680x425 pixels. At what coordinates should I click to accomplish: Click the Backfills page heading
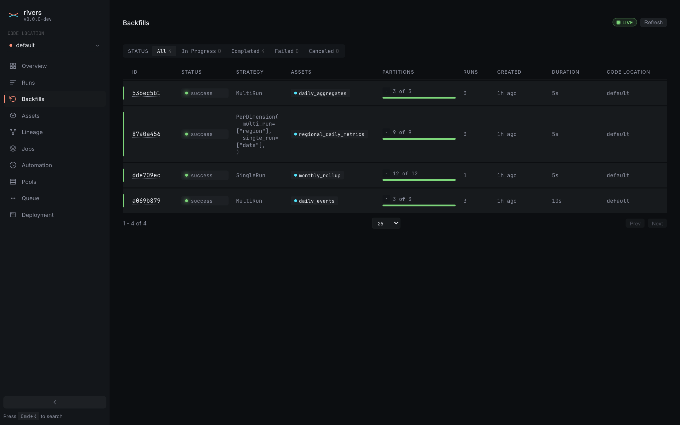pos(136,23)
